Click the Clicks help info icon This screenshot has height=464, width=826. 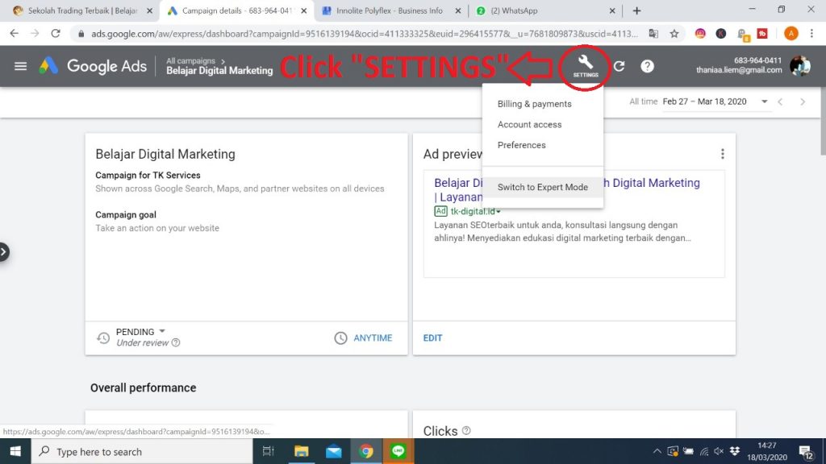(466, 431)
